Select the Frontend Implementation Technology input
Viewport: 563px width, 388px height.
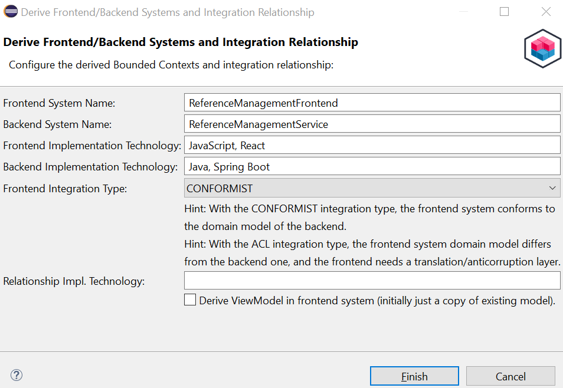click(x=372, y=145)
